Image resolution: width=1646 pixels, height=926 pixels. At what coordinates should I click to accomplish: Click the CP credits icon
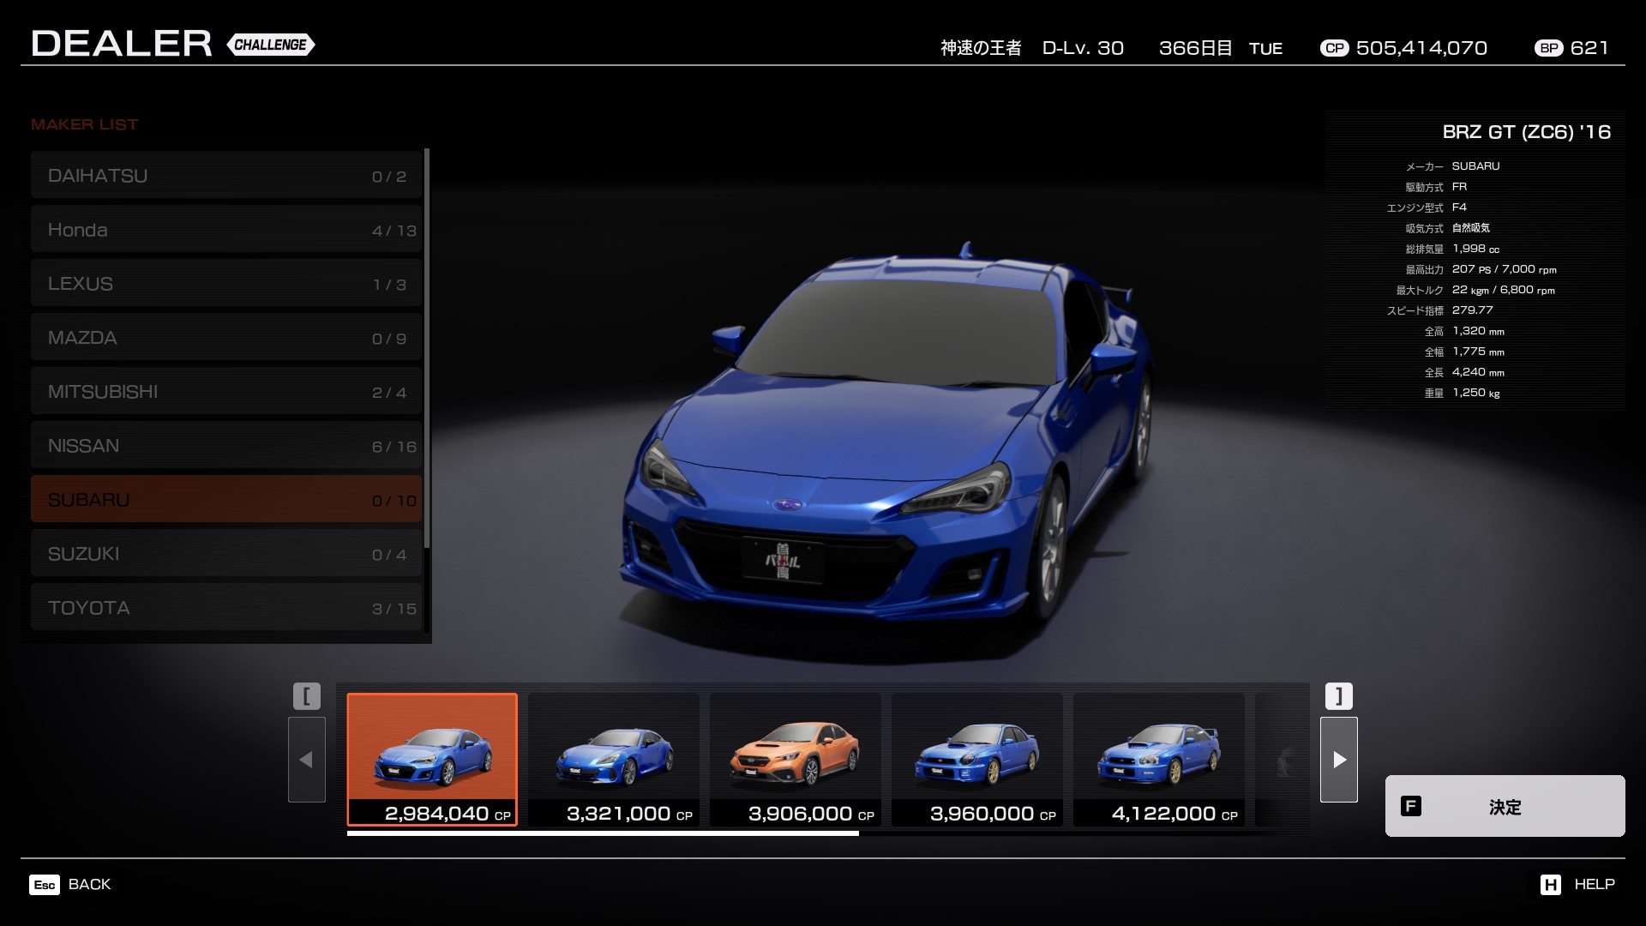[x=1334, y=49]
